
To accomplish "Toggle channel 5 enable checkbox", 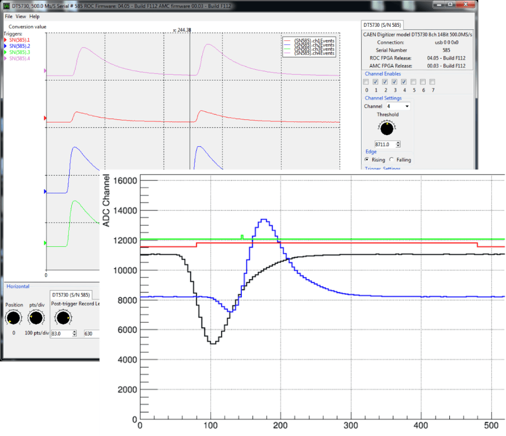I will coord(413,82).
